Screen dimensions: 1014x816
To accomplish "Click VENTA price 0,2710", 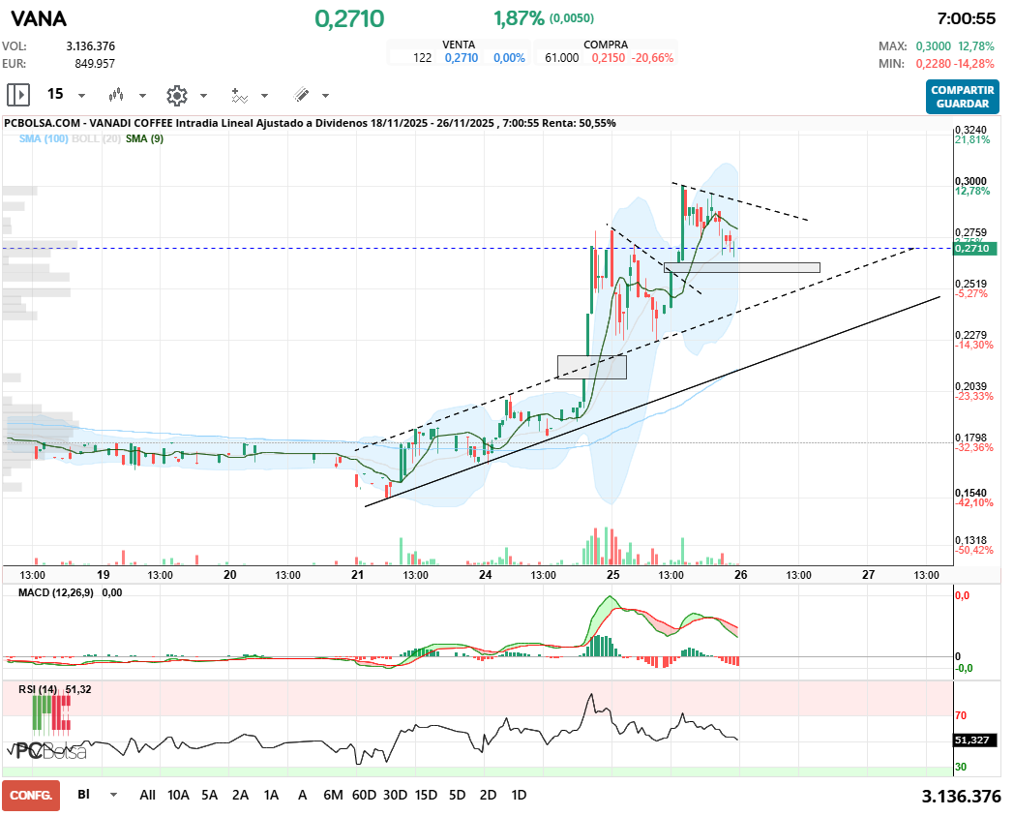I will coord(462,57).
